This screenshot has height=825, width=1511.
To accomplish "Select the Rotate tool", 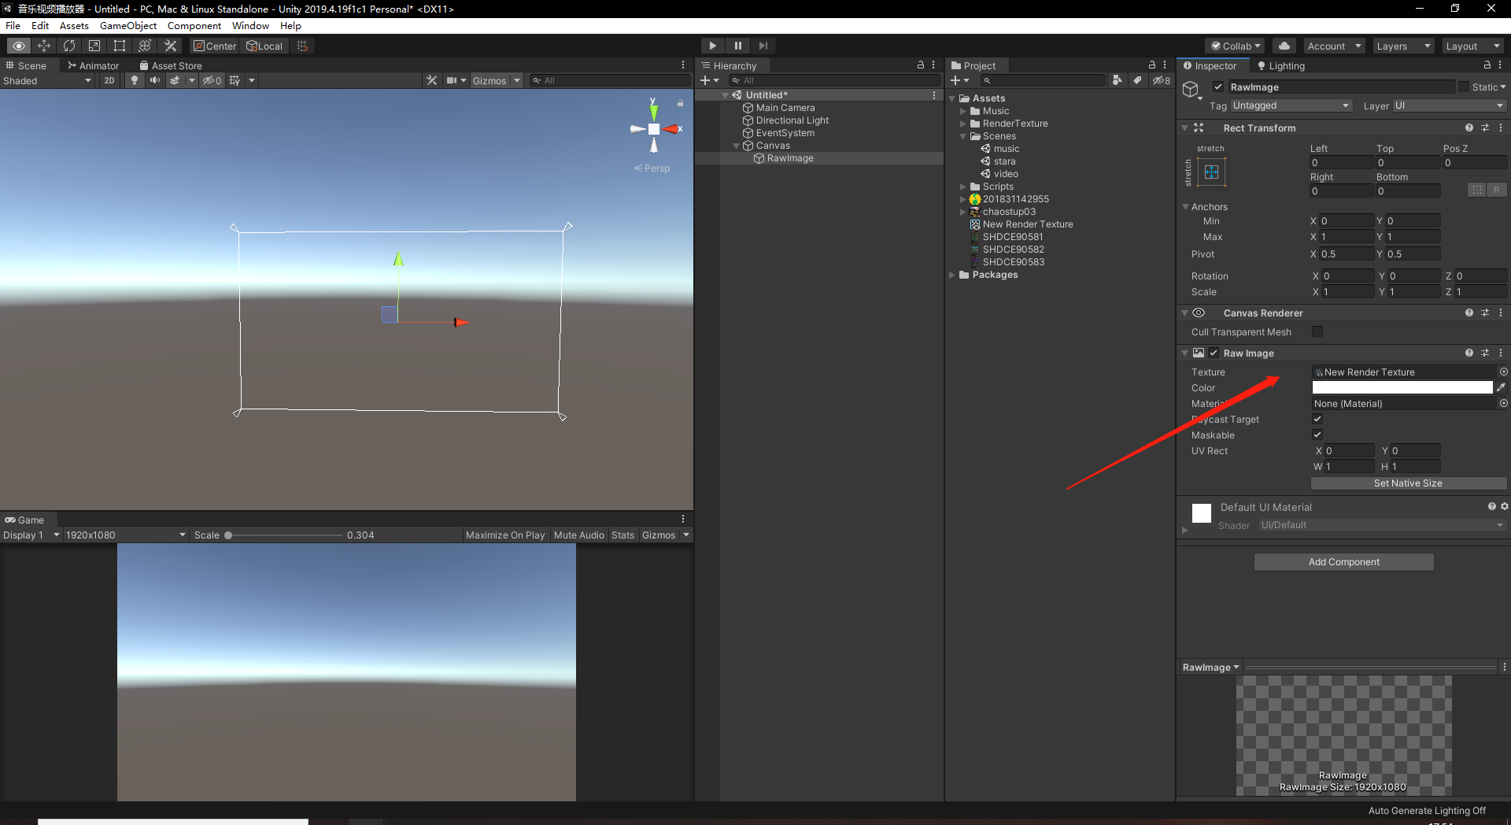I will click(x=69, y=46).
